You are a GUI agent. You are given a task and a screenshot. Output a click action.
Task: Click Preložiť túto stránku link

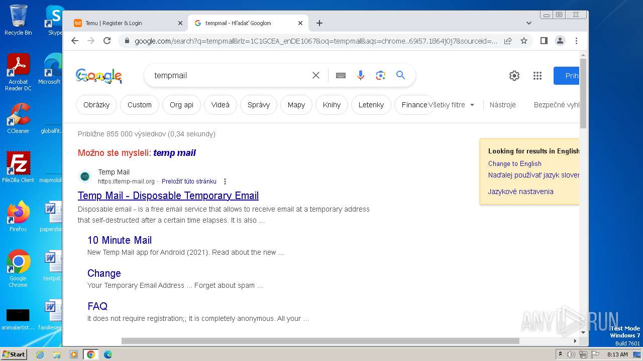click(x=189, y=182)
